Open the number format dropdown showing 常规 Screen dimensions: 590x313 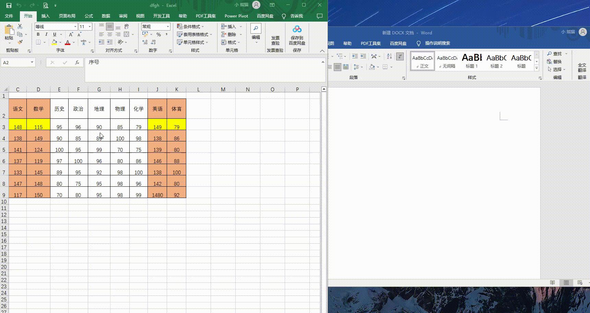click(168, 27)
